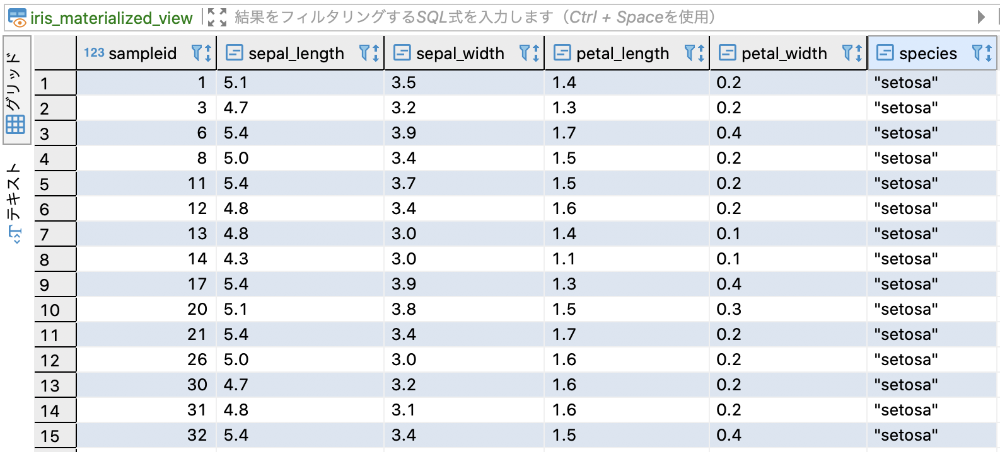
Task: Switch to the グリッド (grid) view tab
Action: 15,91
